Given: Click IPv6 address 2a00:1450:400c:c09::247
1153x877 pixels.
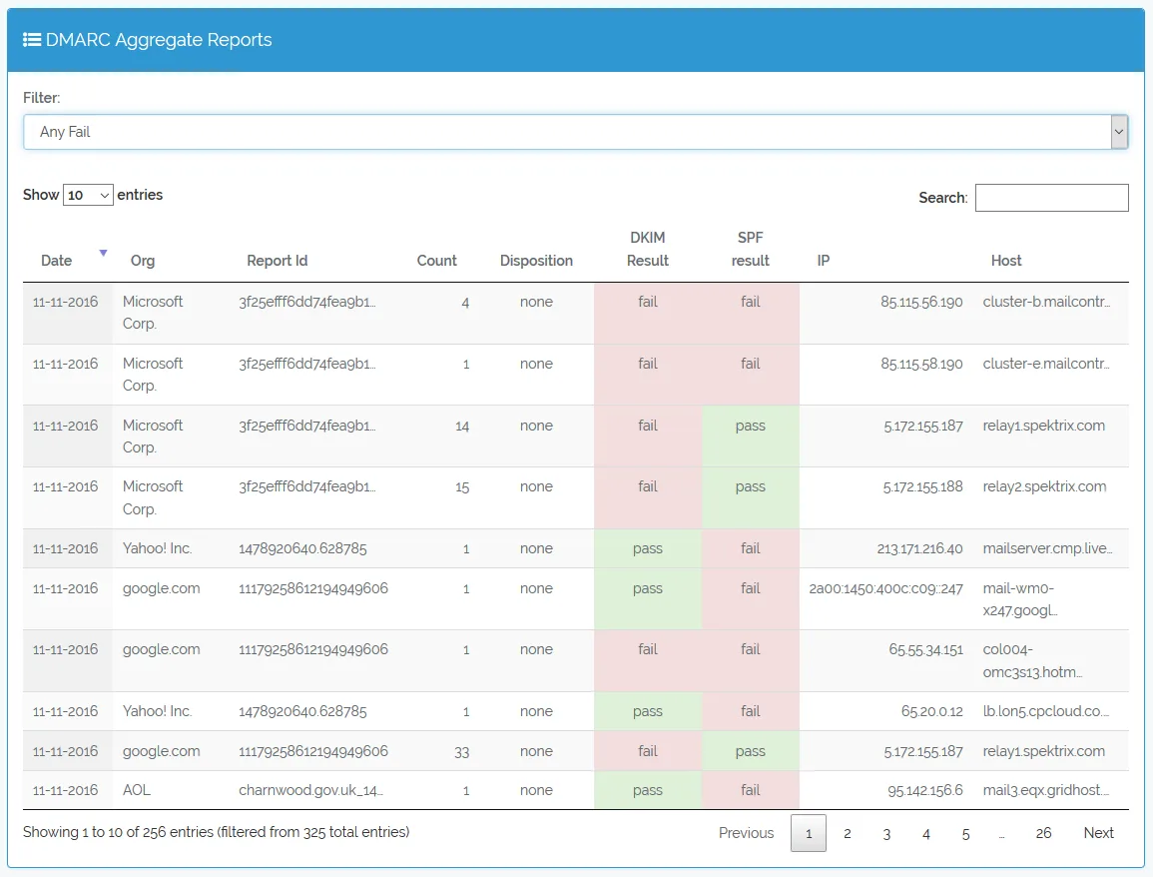Looking at the screenshot, I should (x=885, y=588).
